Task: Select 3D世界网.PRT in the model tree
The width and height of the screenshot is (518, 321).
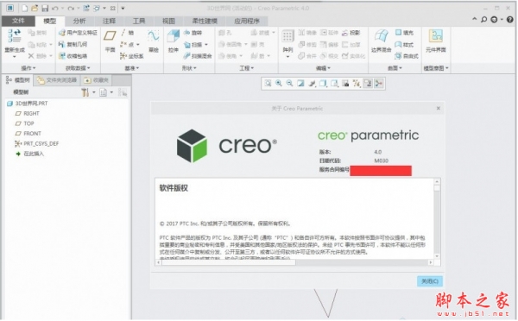Action: (28, 104)
